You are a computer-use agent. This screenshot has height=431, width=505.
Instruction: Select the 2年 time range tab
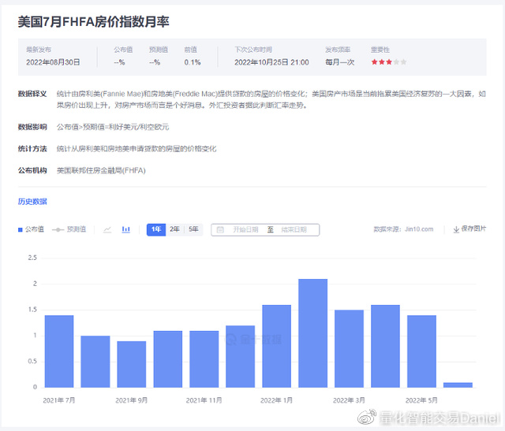pos(174,229)
